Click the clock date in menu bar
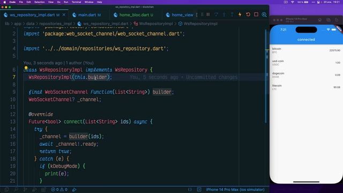This screenshot has height=193, width=343. [x=332, y=2]
